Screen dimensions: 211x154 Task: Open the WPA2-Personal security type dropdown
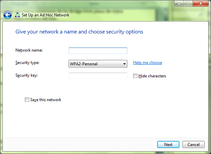pyautogui.click(x=98, y=64)
